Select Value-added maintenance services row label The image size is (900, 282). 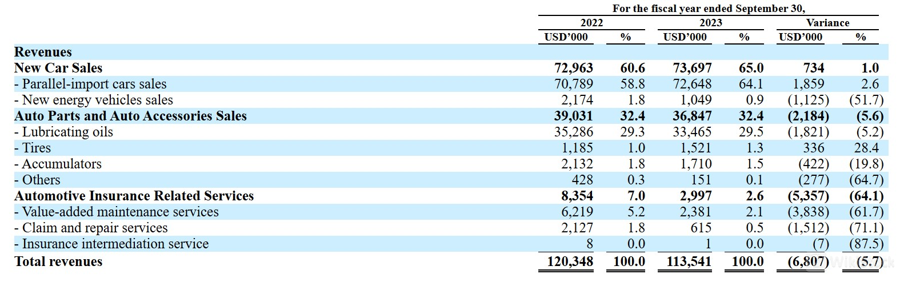pyautogui.click(x=117, y=212)
